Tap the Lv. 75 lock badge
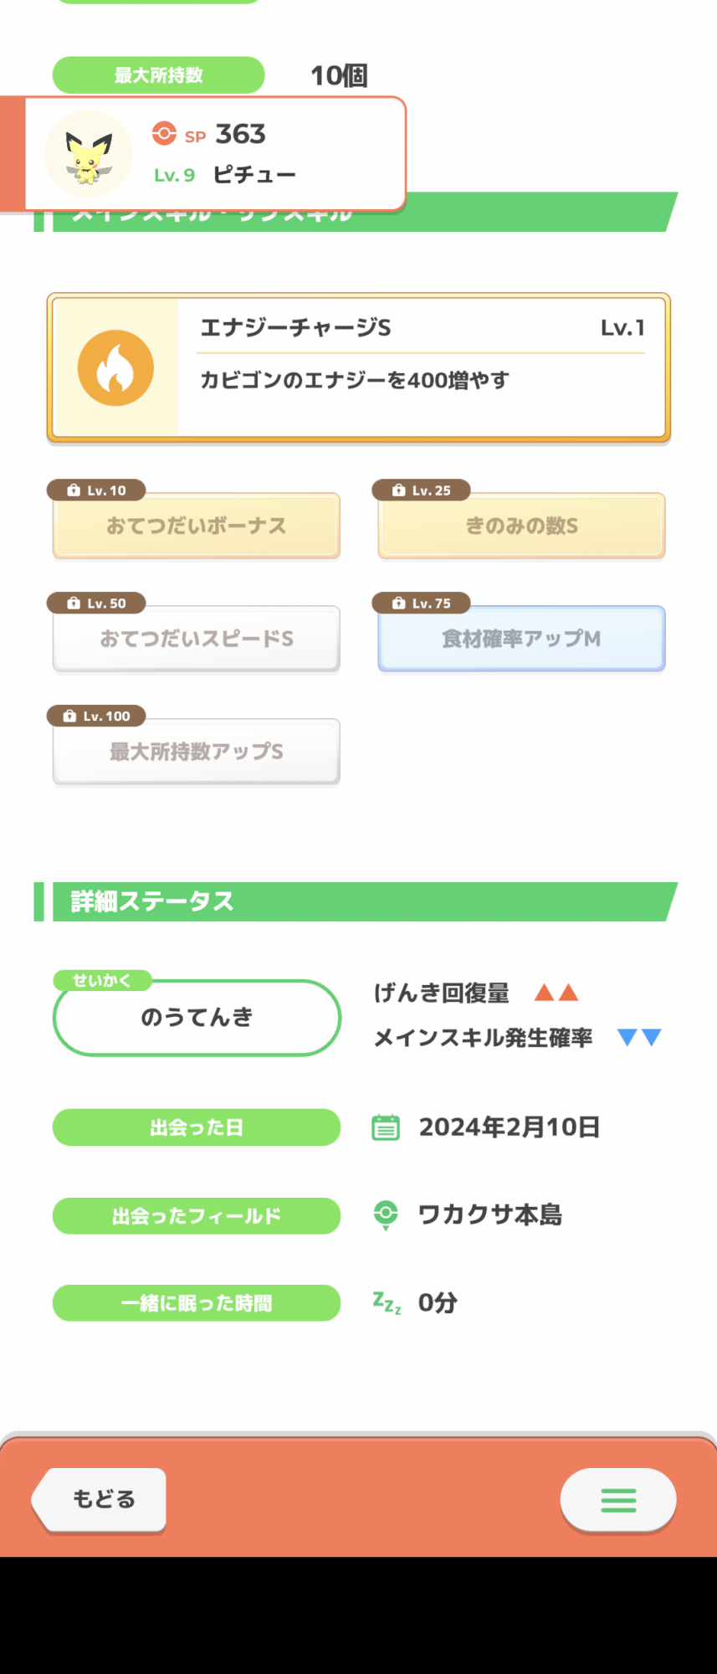717x1674 pixels. pyautogui.click(x=422, y=603)
